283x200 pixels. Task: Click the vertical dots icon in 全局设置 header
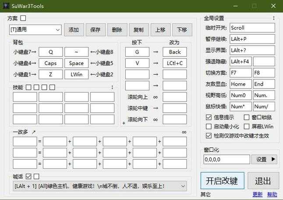274,18
